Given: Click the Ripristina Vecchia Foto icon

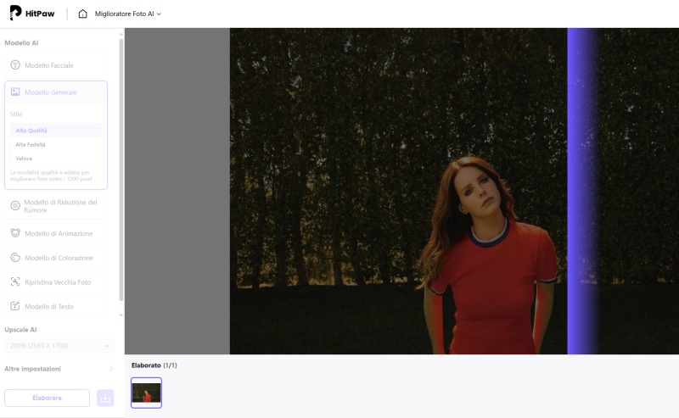Looking at the screenshot, I should click(15, 281).
